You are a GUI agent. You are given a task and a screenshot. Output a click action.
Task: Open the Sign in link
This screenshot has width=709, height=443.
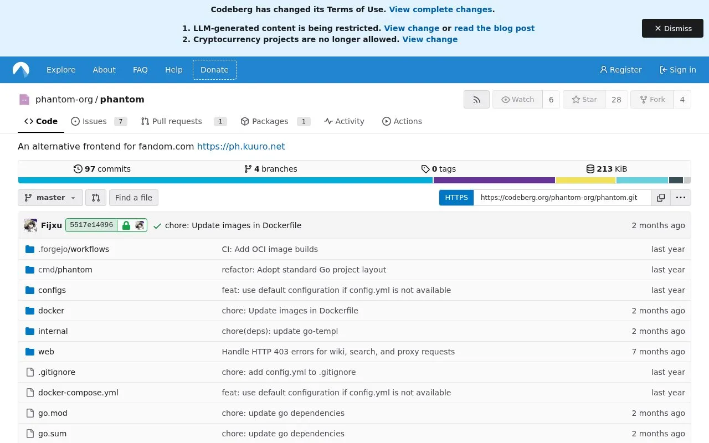coord(677,70)
